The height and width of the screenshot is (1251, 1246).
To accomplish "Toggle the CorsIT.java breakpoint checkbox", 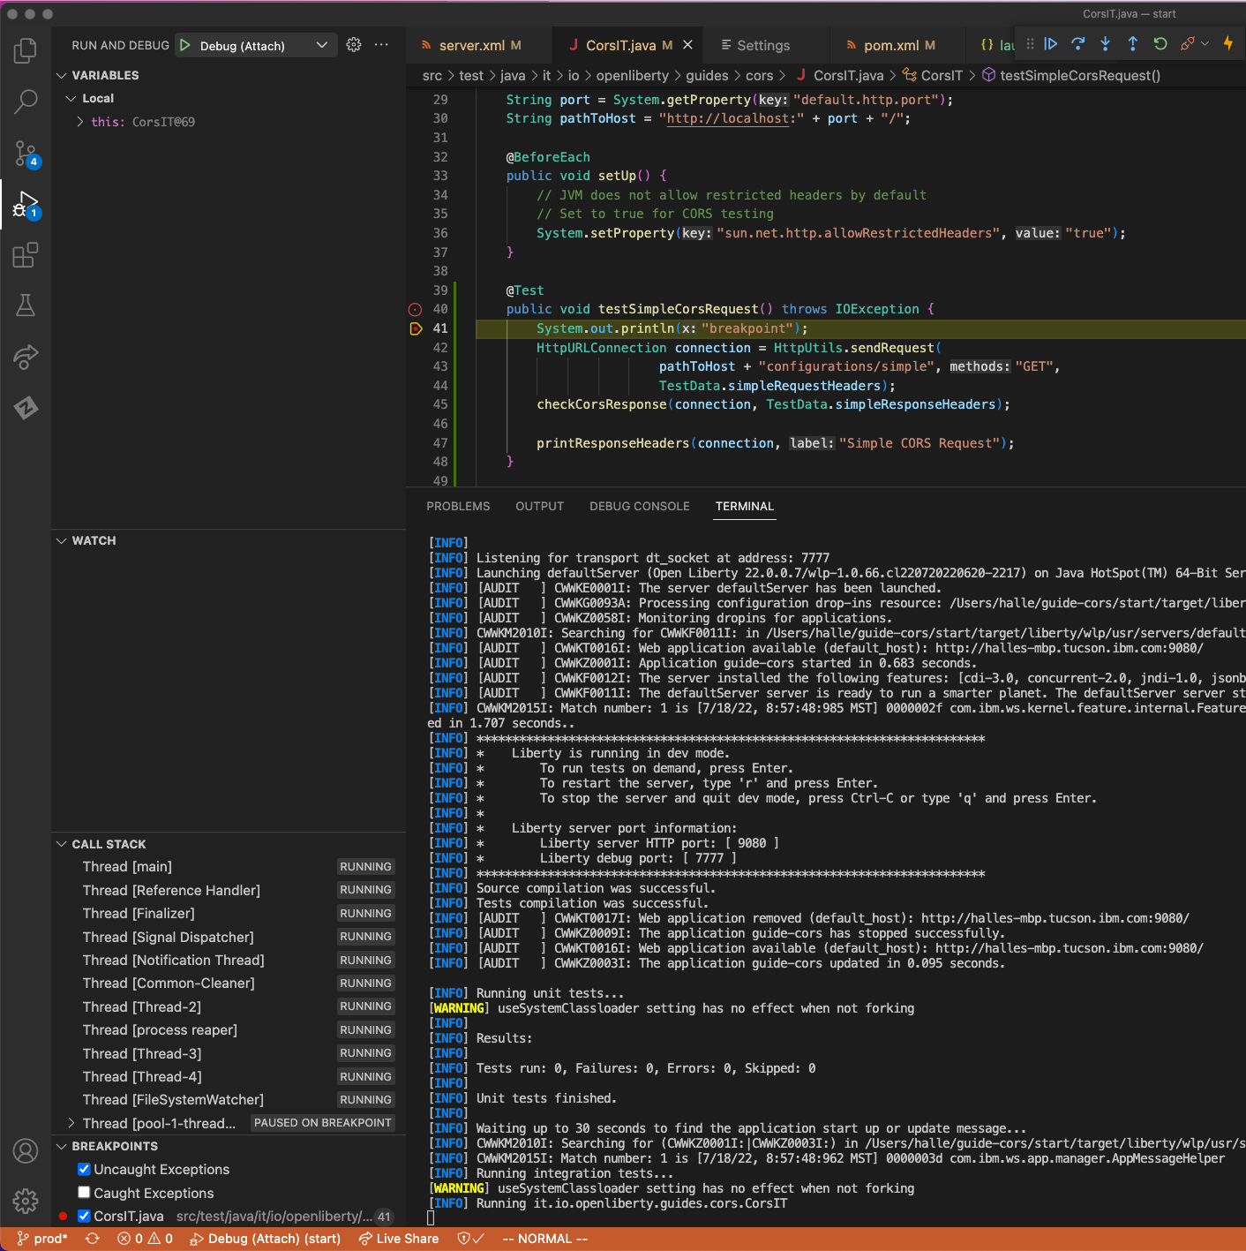I will tap(84, 1216).
